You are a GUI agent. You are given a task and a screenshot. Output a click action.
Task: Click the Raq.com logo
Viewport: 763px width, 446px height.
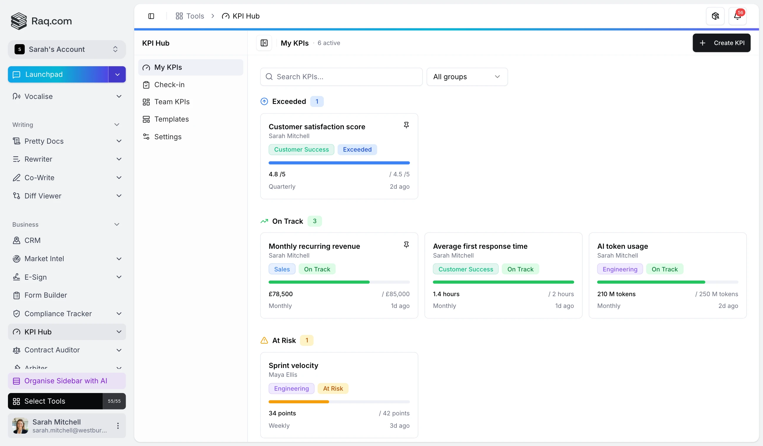(41, 21)
